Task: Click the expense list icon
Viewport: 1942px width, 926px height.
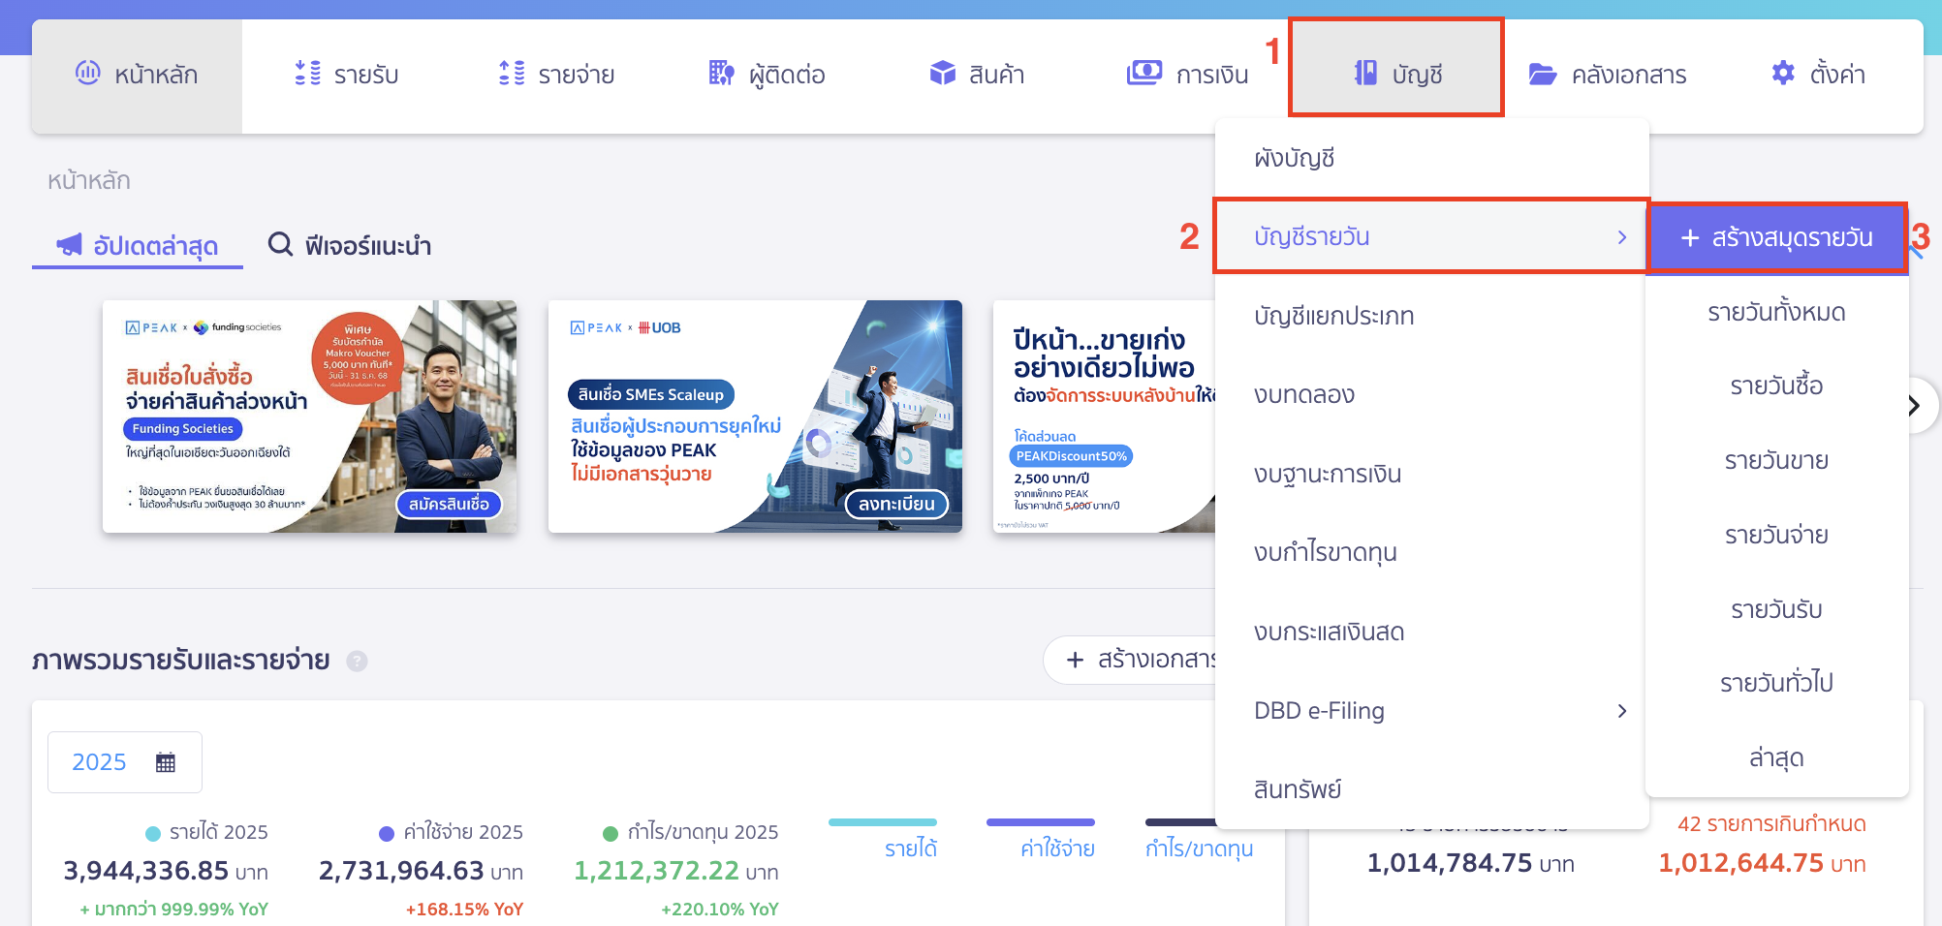Action: point(512,74)
